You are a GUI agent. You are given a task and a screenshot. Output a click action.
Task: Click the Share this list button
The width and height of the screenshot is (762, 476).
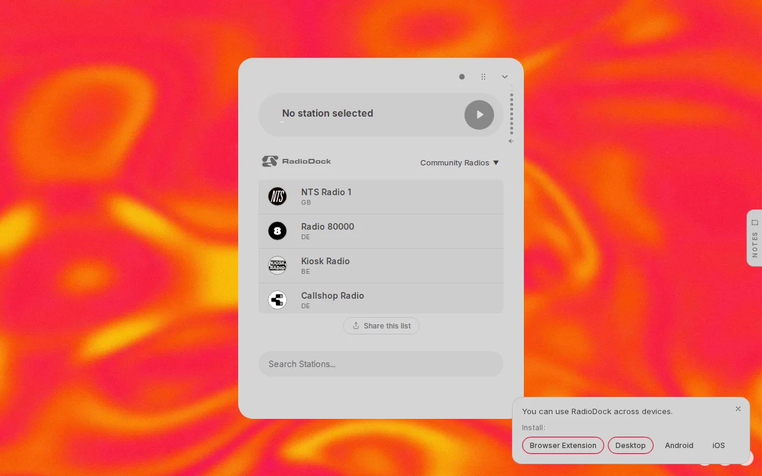(x=381, y=325)
